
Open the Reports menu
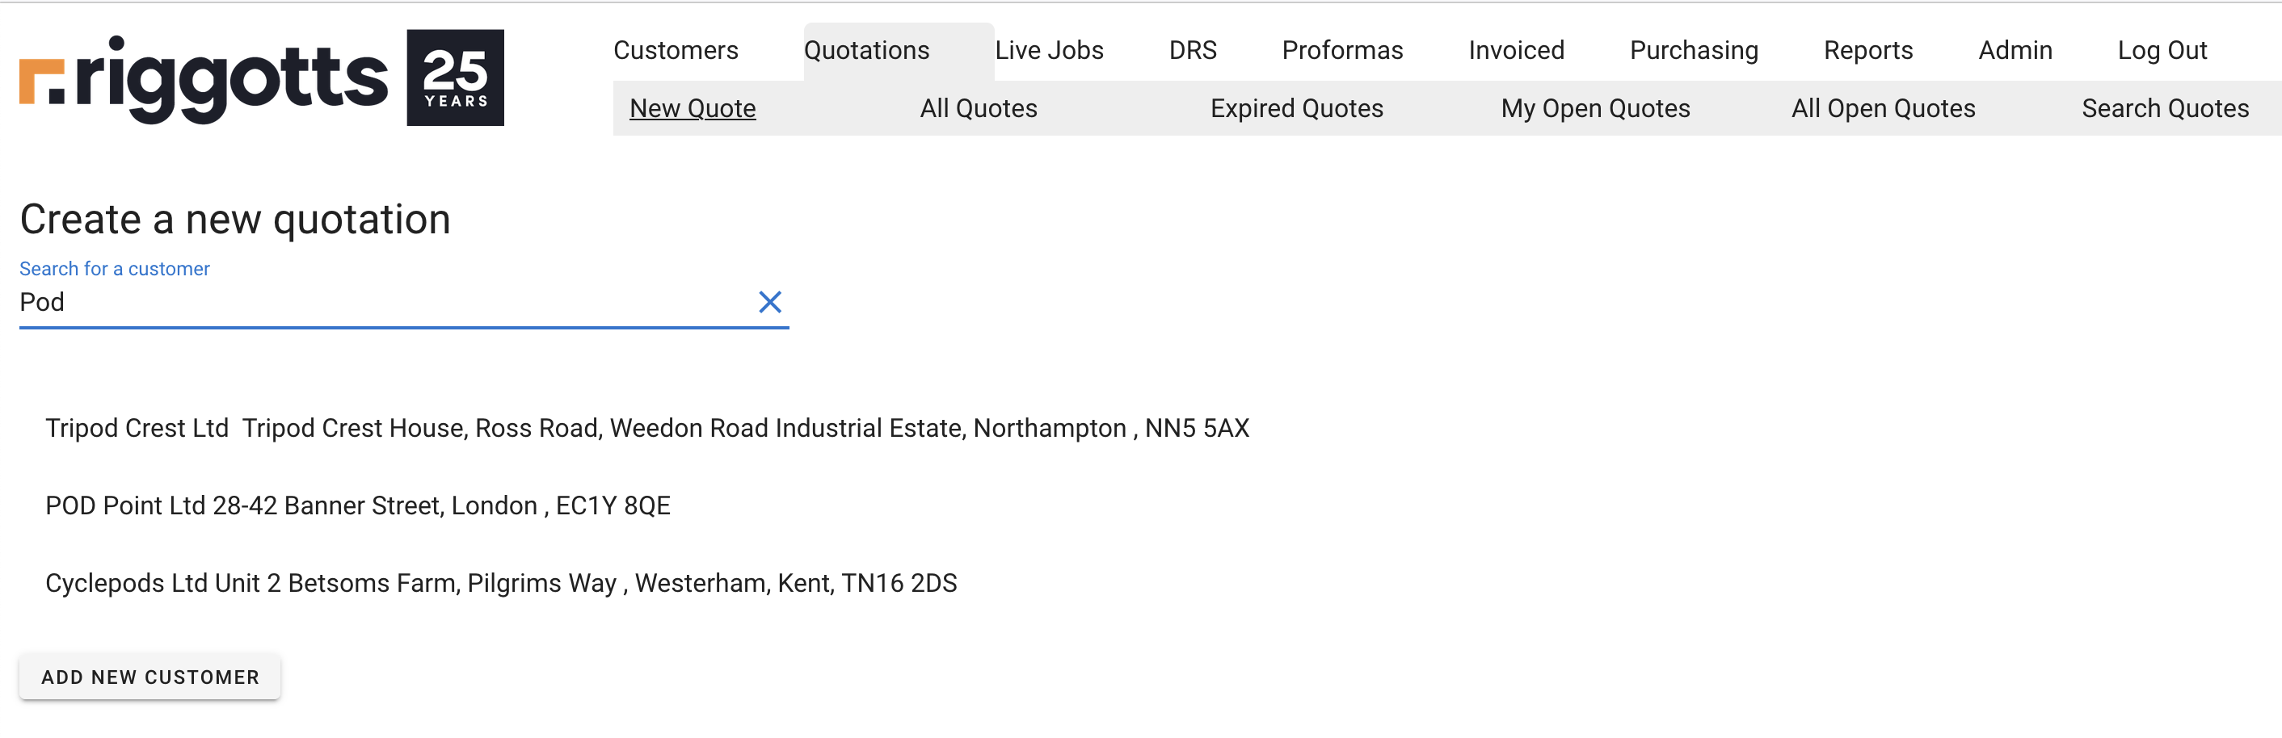(1867, 50)
